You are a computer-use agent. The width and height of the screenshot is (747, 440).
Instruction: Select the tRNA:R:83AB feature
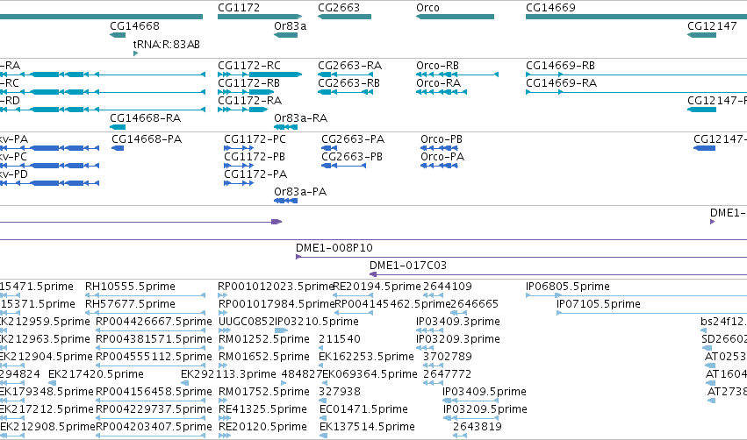coord(136,53)
